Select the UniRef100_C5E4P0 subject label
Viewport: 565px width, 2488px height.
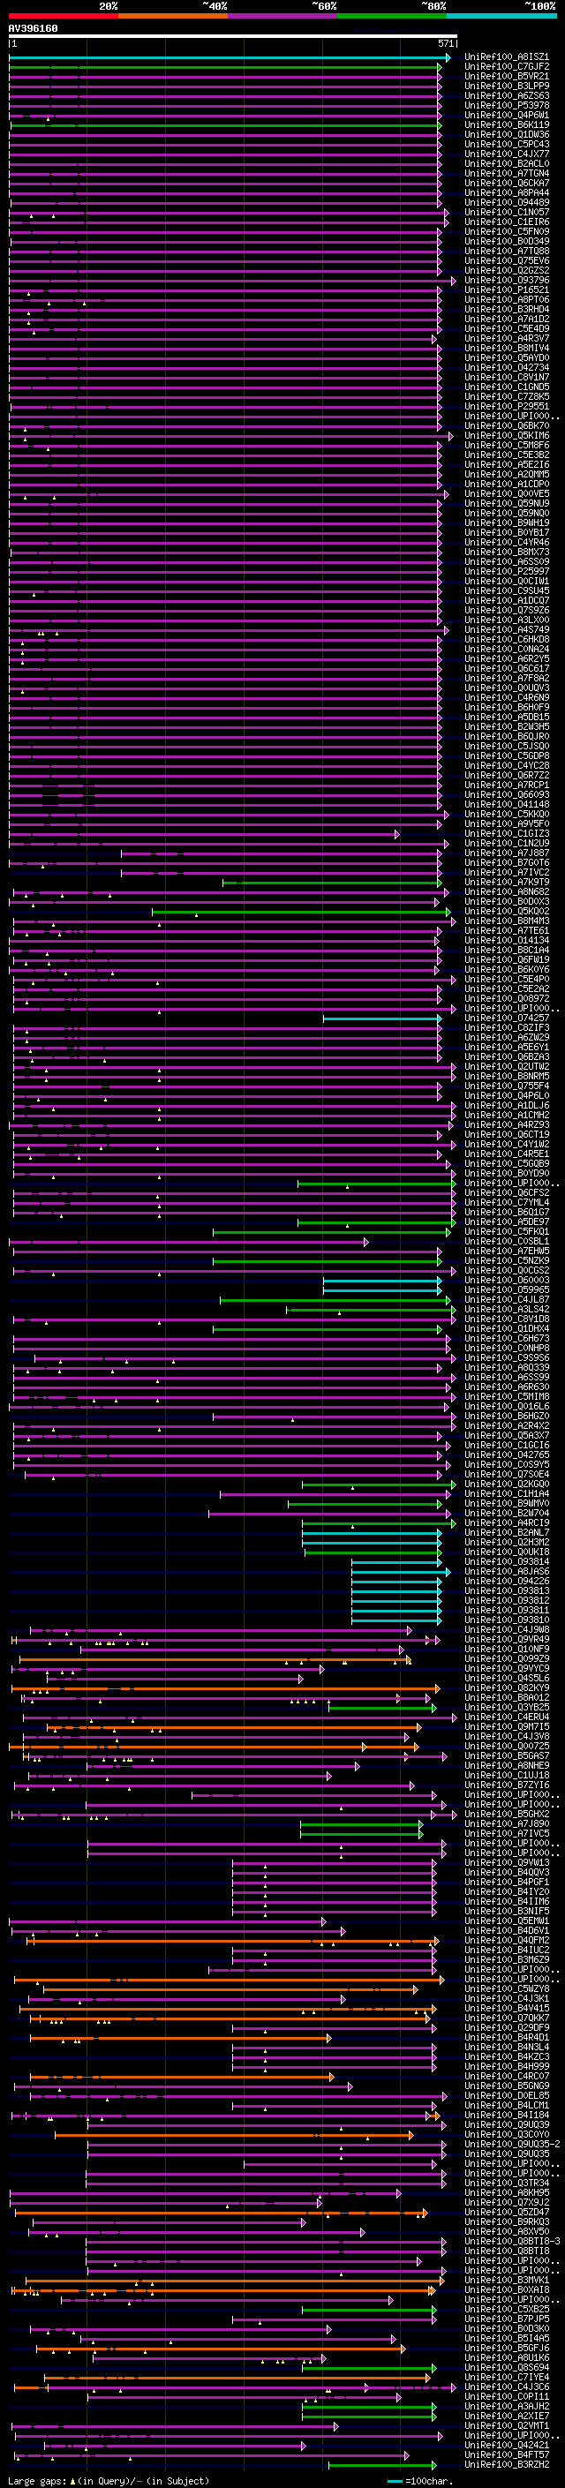(507, 980)
